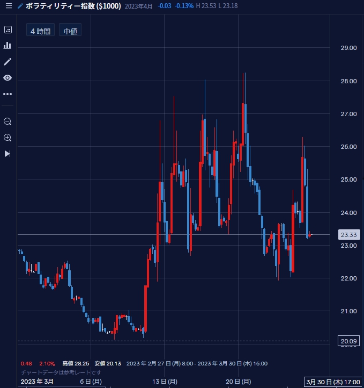Open the 中値 price type dropdown
Image resolution: width=364 pixels, height=388 pixels.
point(70,31)
